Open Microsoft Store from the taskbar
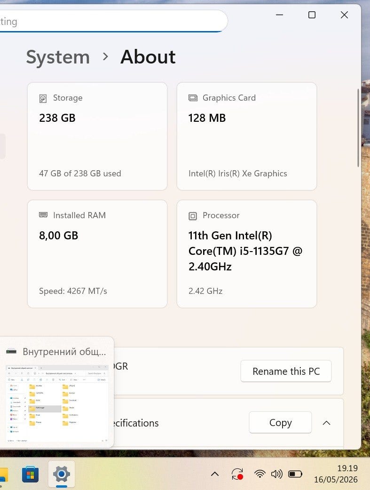This screenshot has height=490, width=370. click(x=30, y=475)
